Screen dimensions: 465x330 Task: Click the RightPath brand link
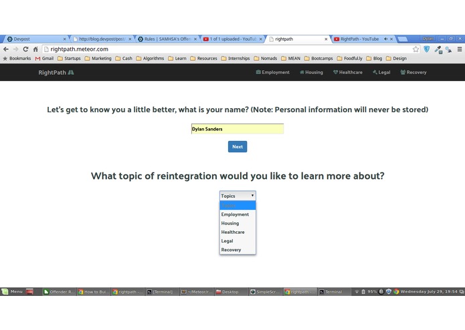coord(56,72)
